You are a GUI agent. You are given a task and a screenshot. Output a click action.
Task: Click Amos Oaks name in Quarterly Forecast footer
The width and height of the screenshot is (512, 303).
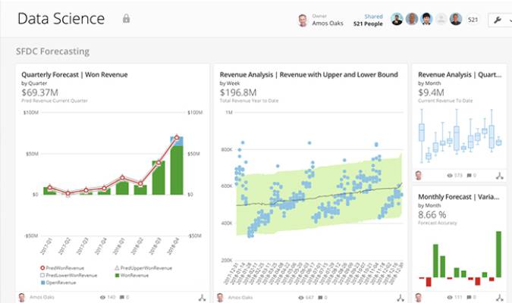pyautogui.click(x=42, y=297)
